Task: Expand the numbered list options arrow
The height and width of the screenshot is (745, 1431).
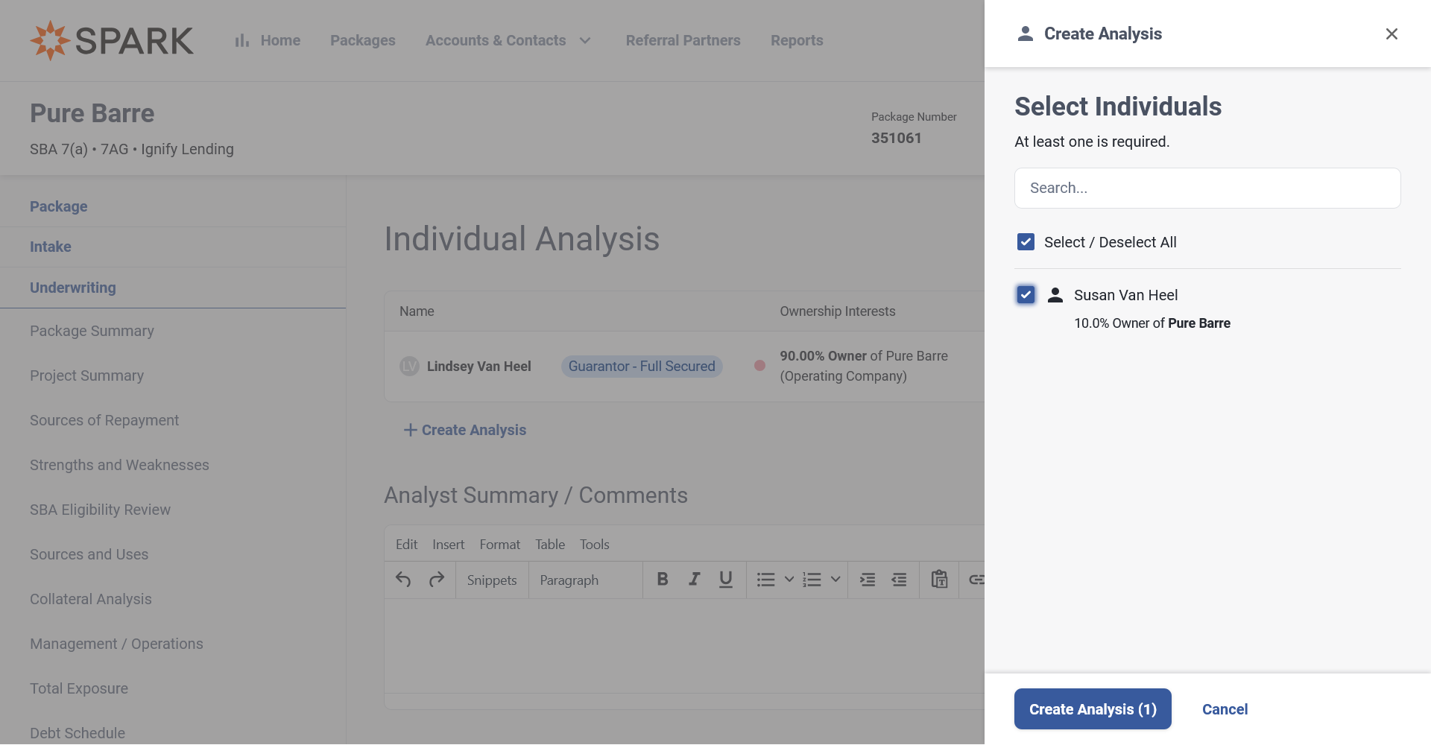Action: pyautogui.click(x=835, y=580)
